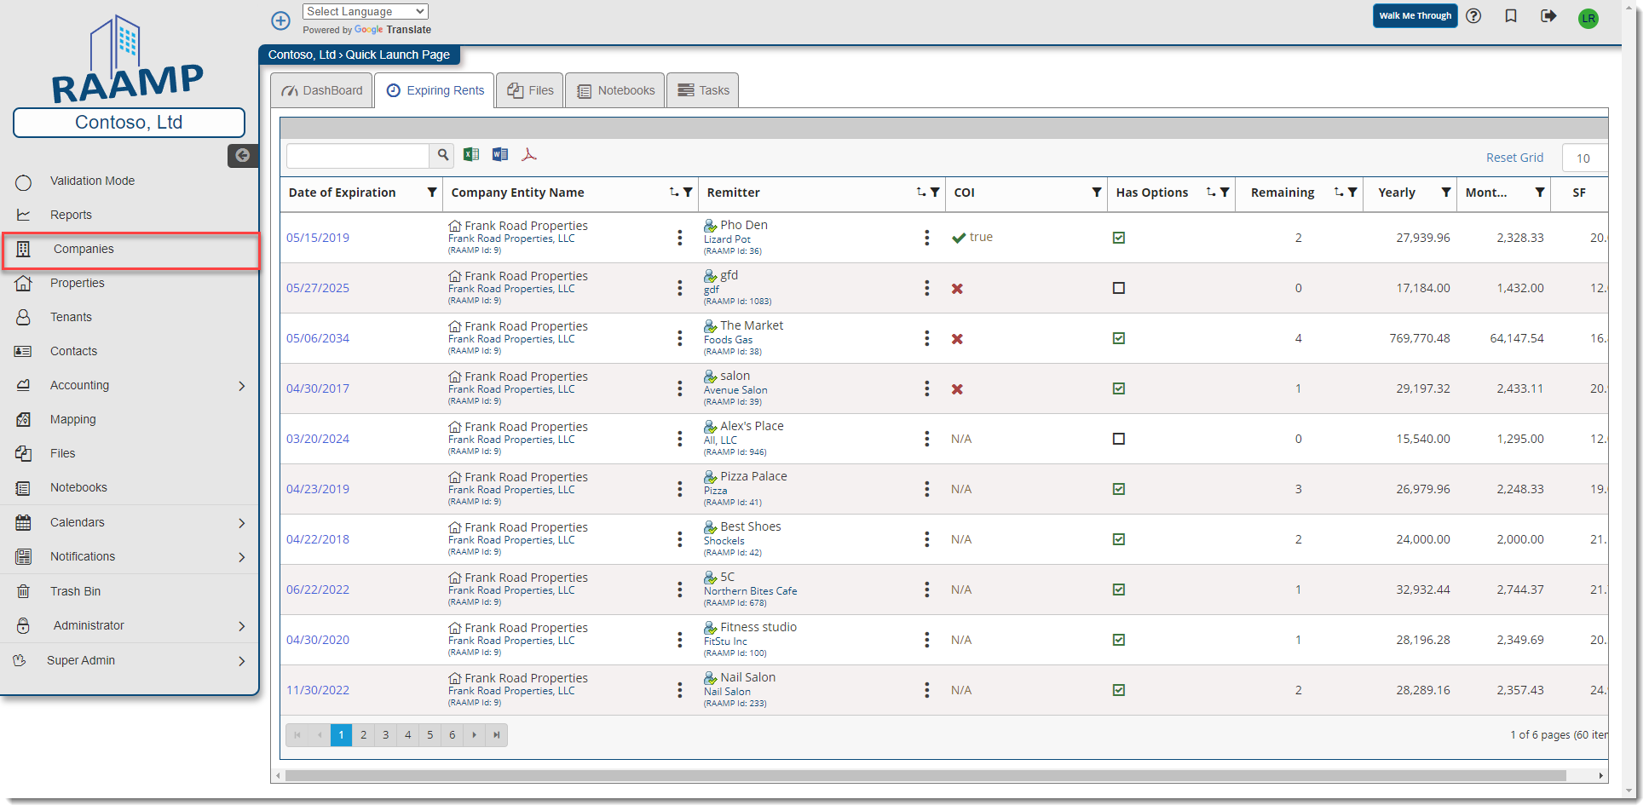1649x811 pixels.
Task: Toggle Has Options for Pho Den row
Action: click(x=1119, y=238)
